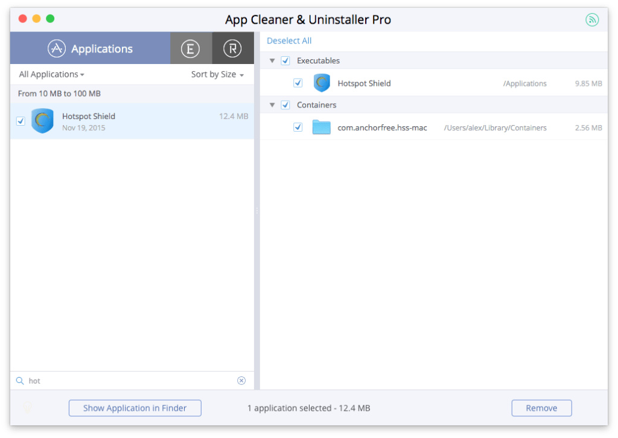Click the Deselect All link
Viewport: 618px width, 438px height.
(289, 40)
